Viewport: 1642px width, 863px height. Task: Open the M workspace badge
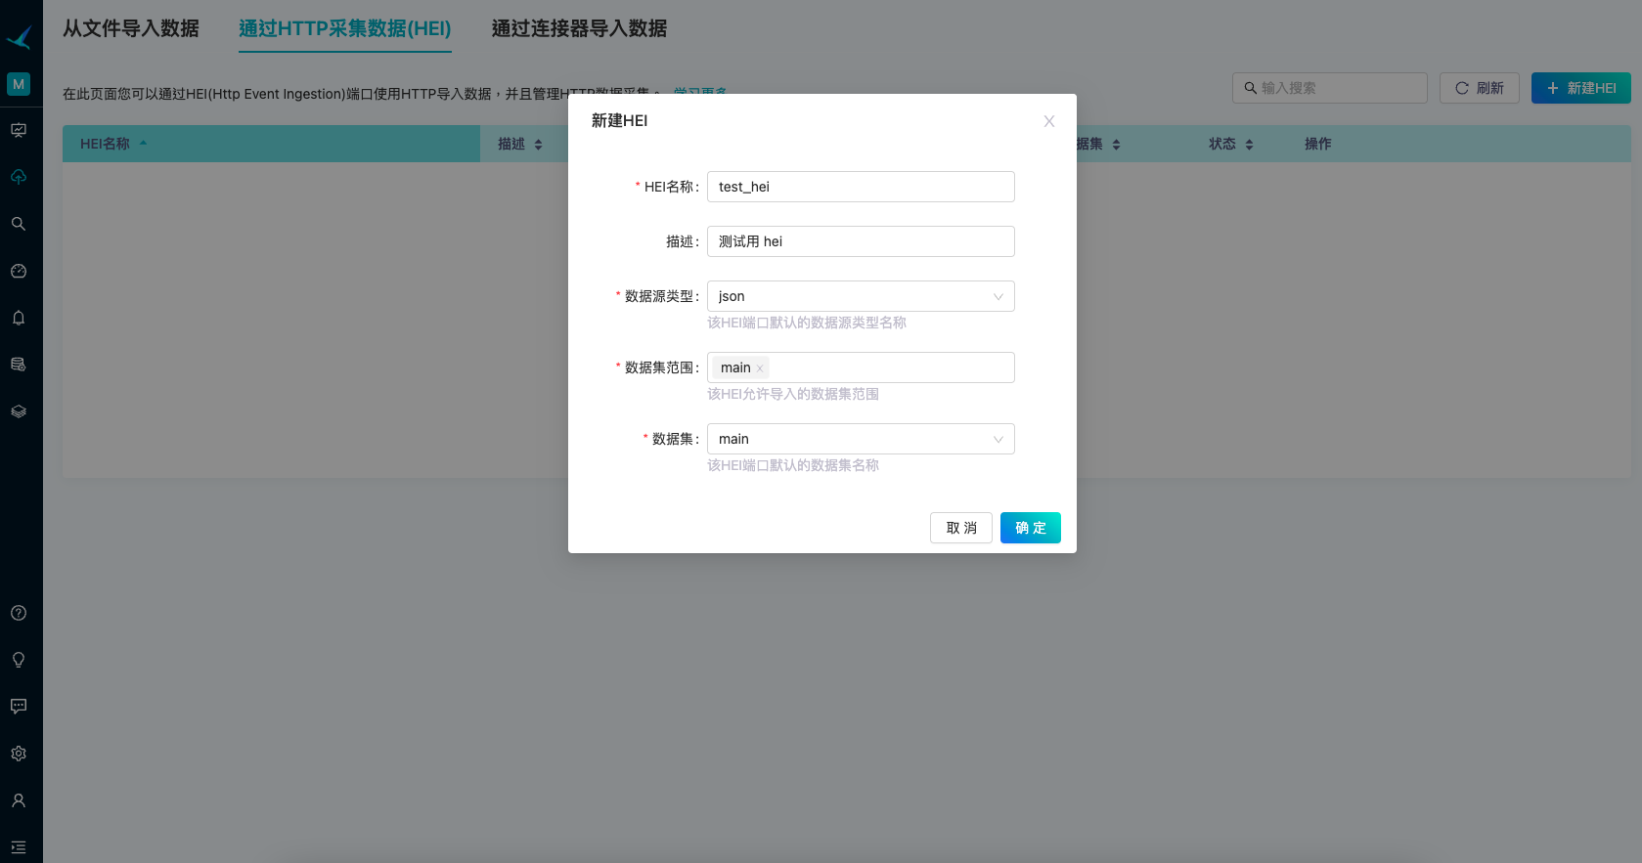[19, 84]
